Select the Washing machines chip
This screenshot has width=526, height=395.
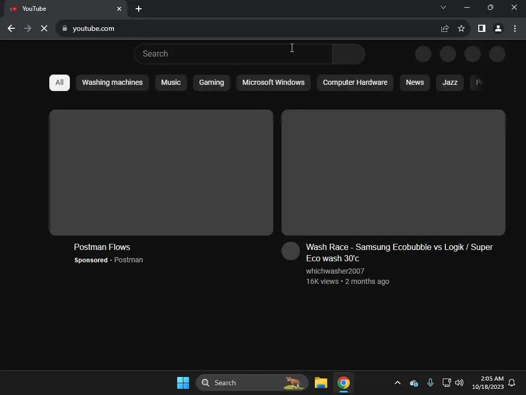pos(112,83)
